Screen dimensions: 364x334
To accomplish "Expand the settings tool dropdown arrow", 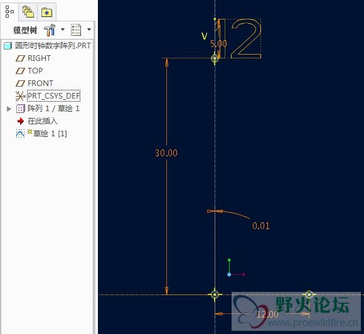I will tap(63, 30).
